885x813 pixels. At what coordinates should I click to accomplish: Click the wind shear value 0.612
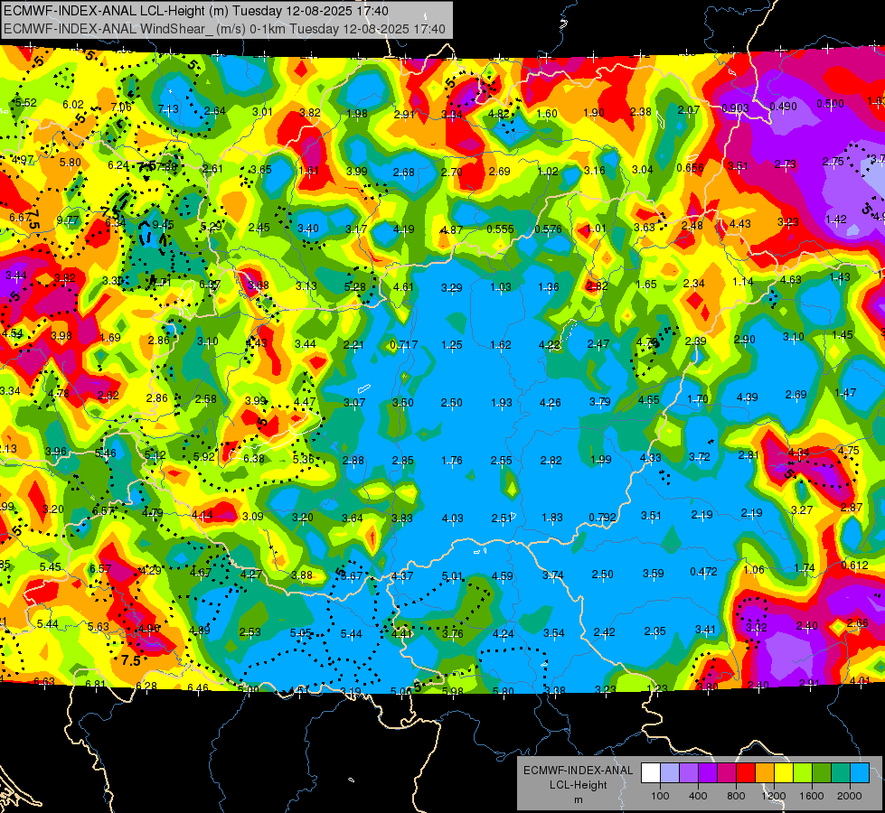coord(854,565)
